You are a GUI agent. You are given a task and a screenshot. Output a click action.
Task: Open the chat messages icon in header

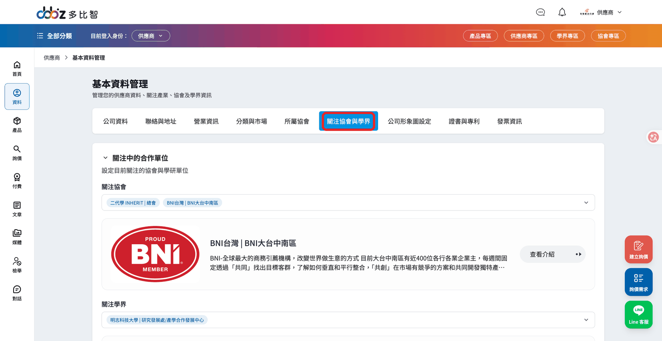[x=540, y=12]
